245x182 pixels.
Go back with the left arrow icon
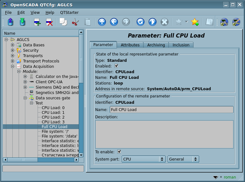(114, 22)
